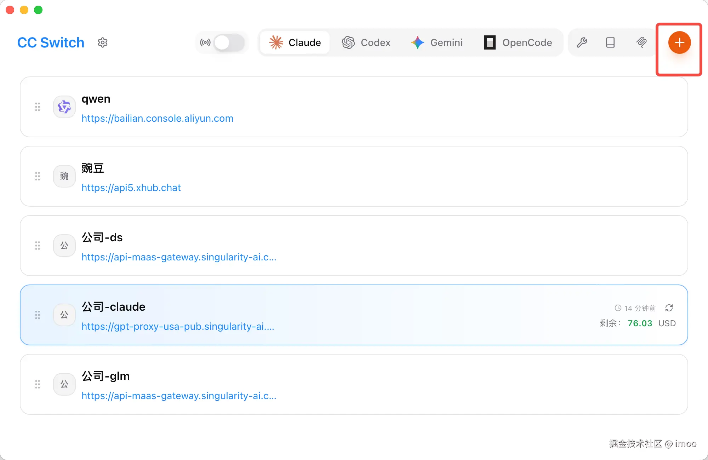Open the bailian.console.aliyun.com link

157,118
